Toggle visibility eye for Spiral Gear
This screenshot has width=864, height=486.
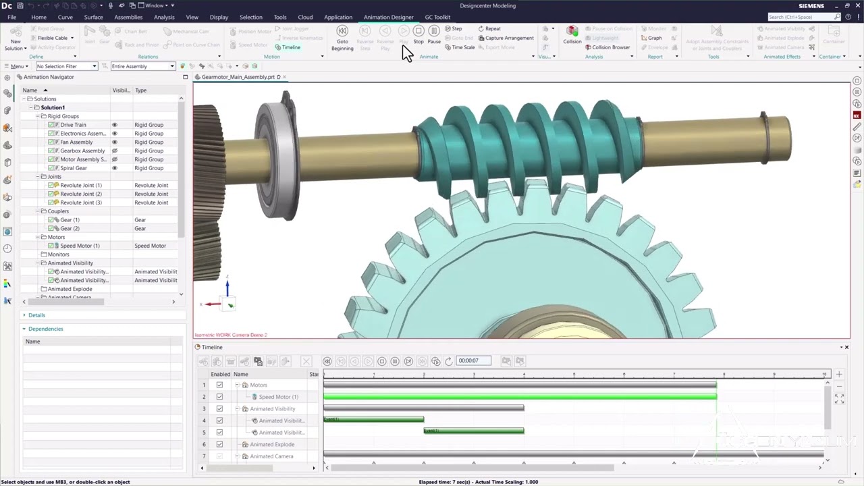point(114,168)
